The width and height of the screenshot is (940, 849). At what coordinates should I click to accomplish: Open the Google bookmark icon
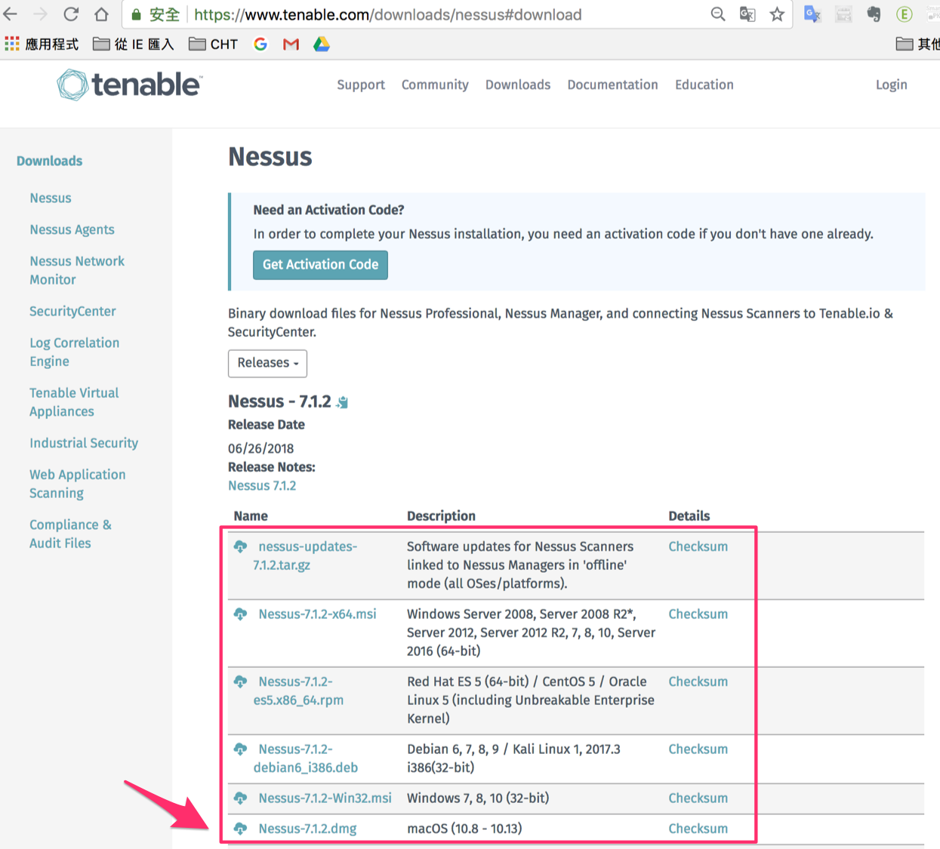click(x=260, y=44)
